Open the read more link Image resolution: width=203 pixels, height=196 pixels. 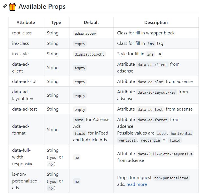(136, 184)
